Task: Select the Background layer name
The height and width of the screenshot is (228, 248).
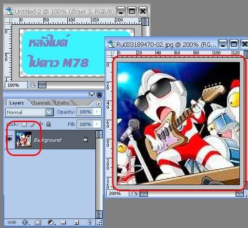Action: [x=47, y=140]
